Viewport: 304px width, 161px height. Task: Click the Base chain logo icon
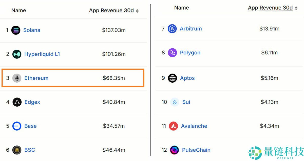coord(17,126)
